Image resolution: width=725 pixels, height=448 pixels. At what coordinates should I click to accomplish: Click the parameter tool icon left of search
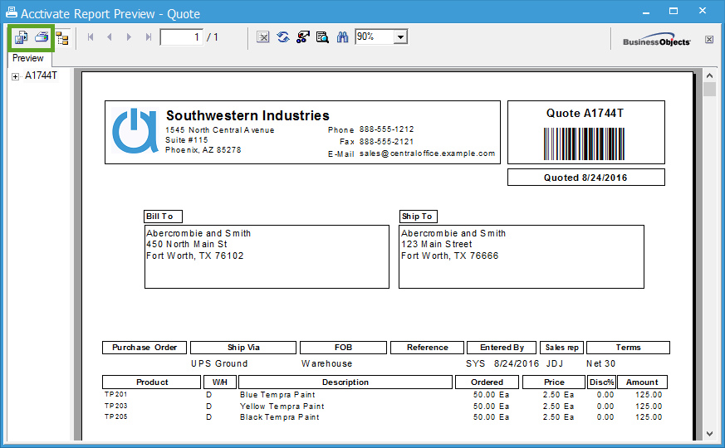point(303,37)
